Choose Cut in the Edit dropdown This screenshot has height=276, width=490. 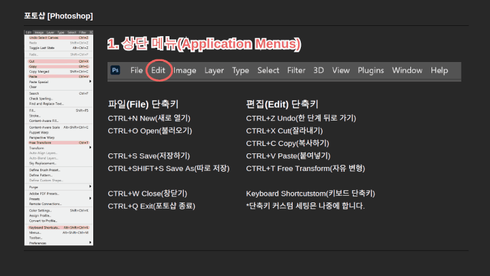pos(59,61)
